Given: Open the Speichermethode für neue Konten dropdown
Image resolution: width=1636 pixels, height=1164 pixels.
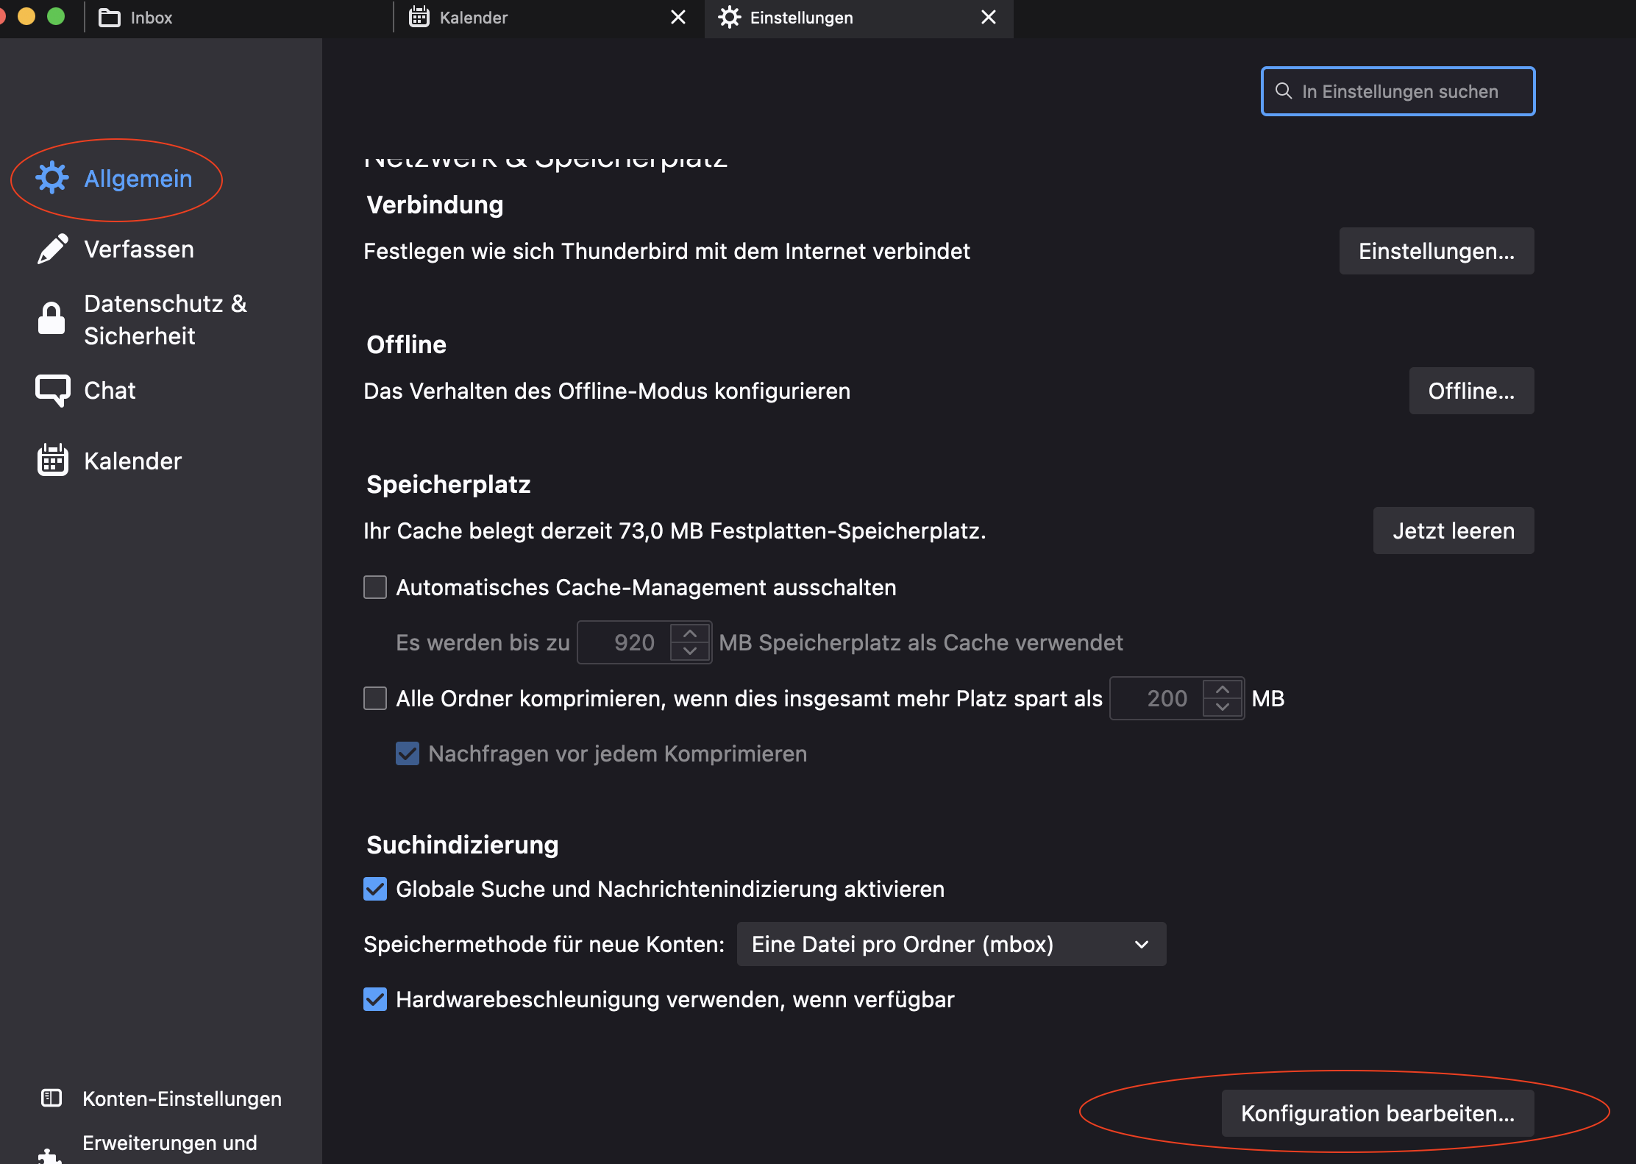Looking at the screenshot, I should point(950,944).
